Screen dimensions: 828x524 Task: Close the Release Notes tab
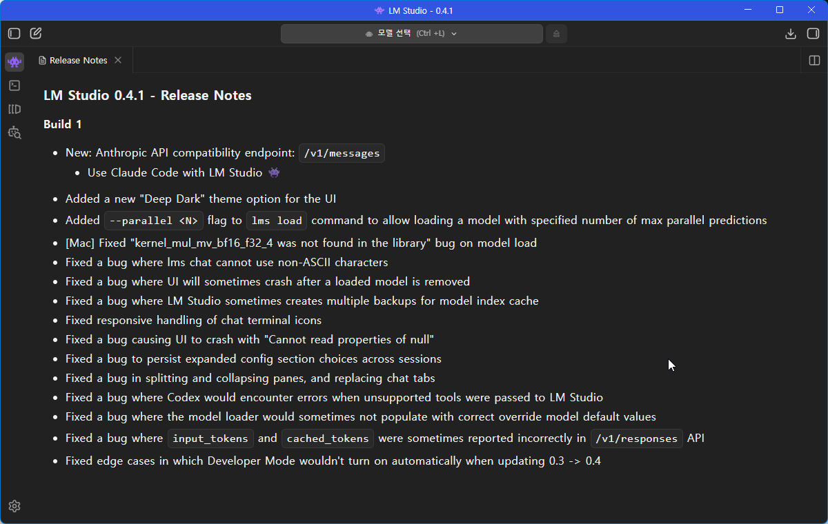click(x=118, y=60)
